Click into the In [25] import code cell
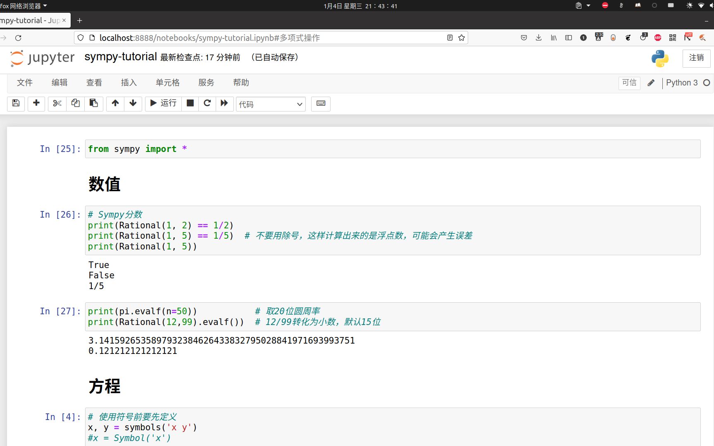Screen dimensions: 714x446 [x=393, y=149]
